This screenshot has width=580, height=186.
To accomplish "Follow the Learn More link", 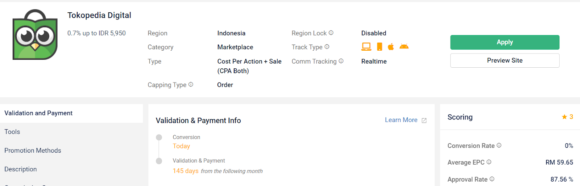I will click(x=401, y=120).
